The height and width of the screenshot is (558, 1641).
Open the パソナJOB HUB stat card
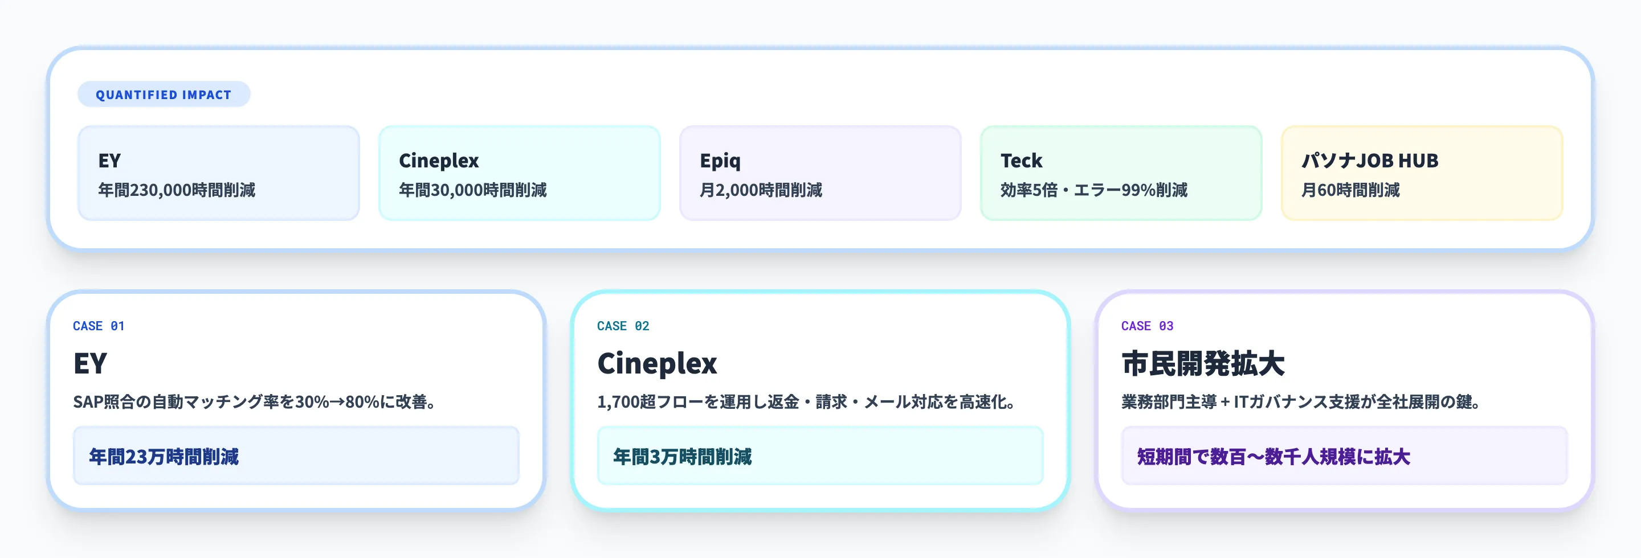[1421, 173]
